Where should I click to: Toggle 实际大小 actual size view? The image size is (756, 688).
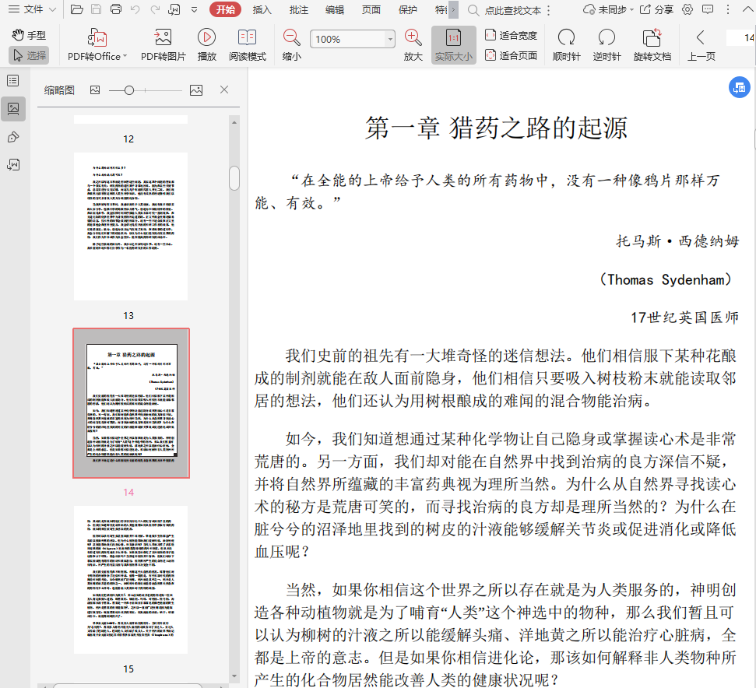pos(453,44)
